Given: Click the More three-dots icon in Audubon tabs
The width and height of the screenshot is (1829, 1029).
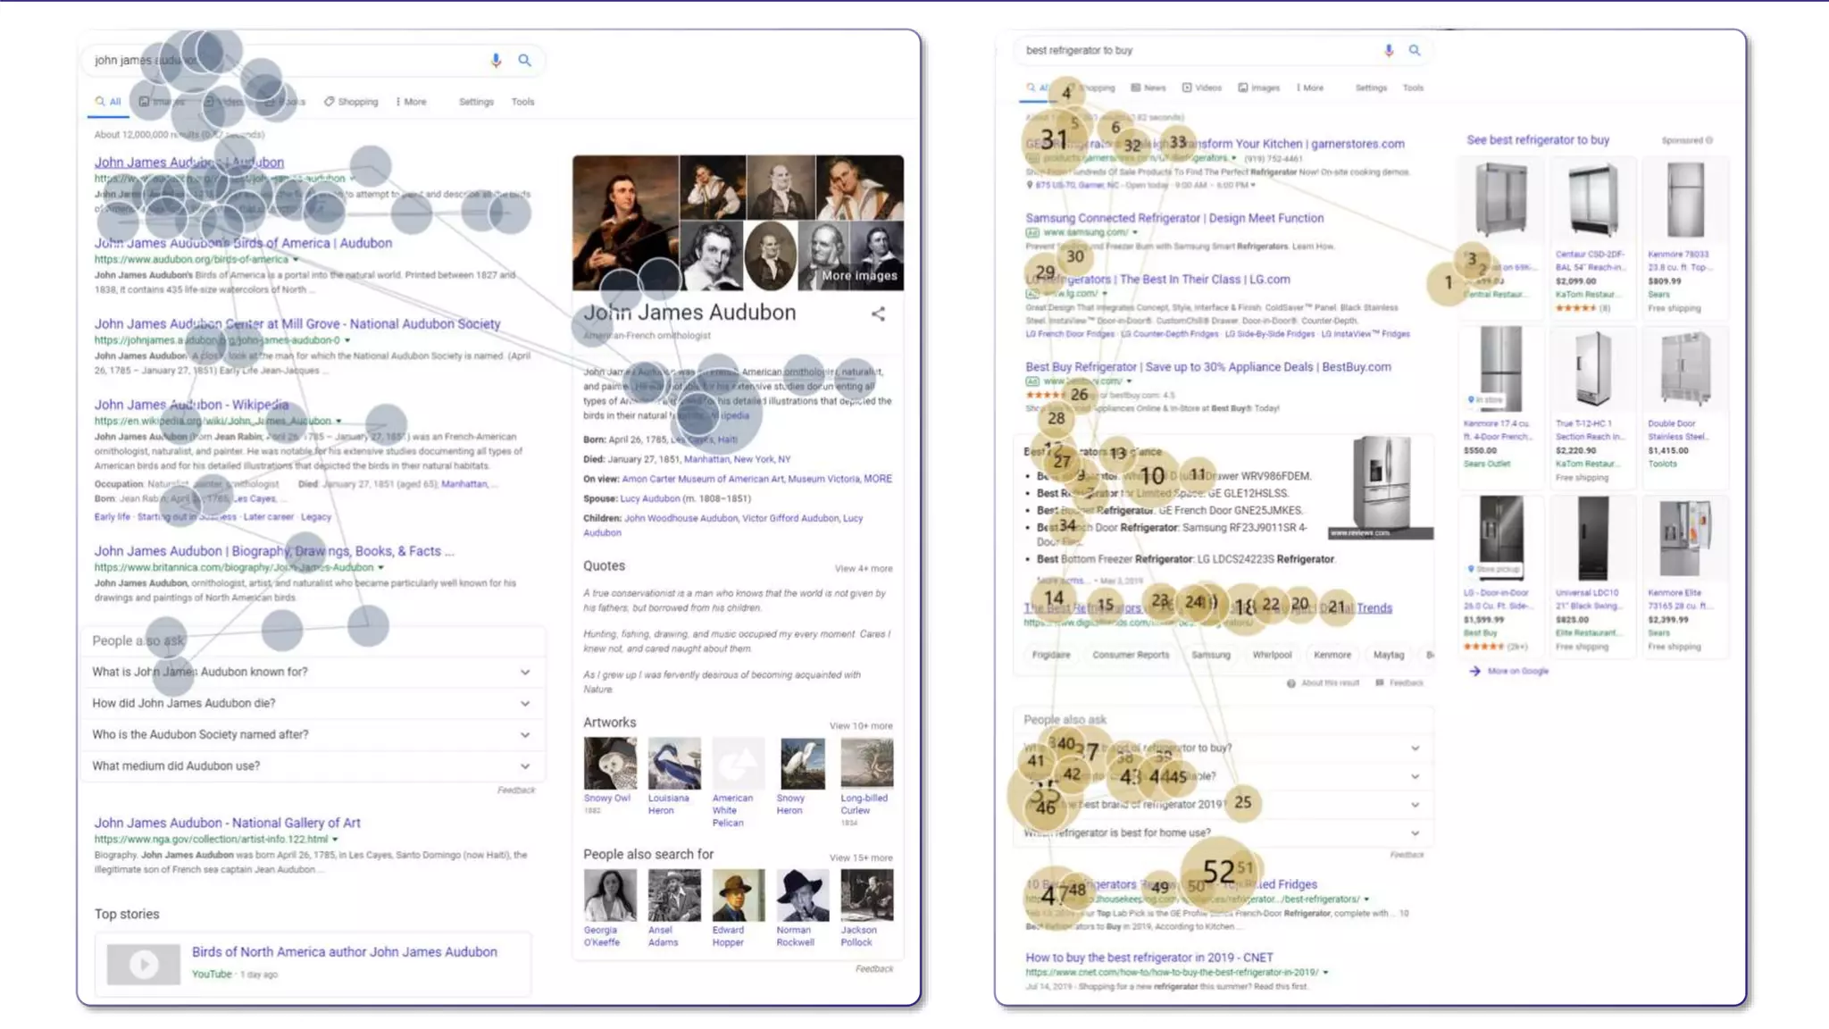Looking at the screenshot, I should (398, 102).
